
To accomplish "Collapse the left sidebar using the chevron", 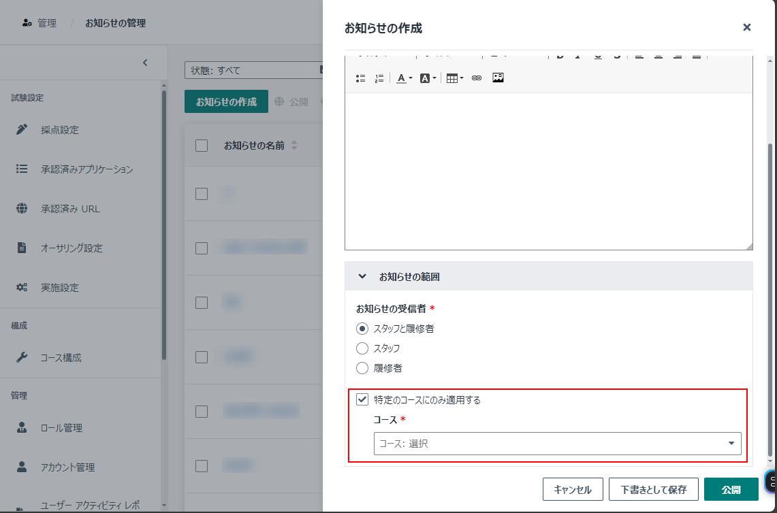I will pos(145,63).
